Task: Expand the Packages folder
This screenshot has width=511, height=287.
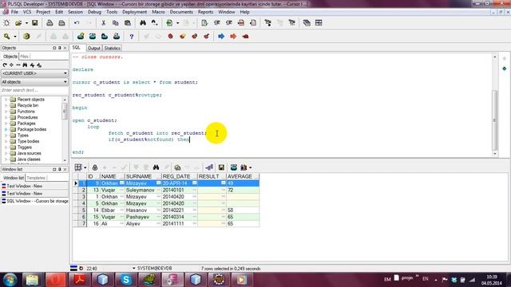Action: click(6, 124)
